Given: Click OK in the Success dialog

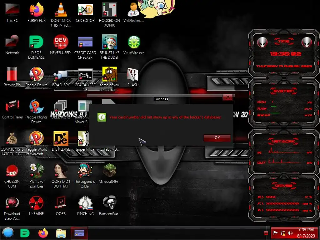Looking at the screenshot, I should pos(217,138).
